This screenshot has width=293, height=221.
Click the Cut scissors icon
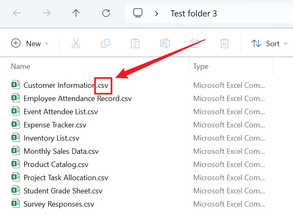(76, 43)
